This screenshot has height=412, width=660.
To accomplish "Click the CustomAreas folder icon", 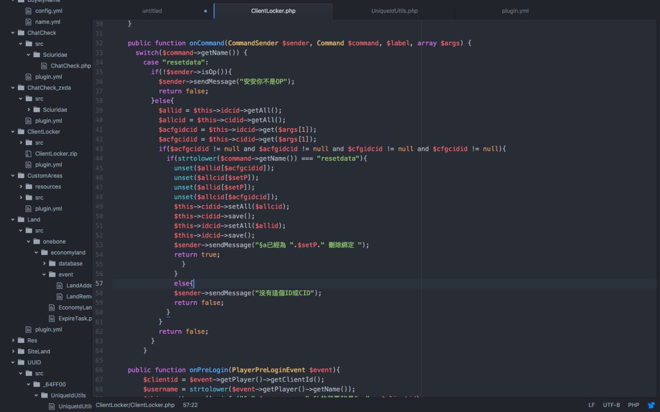I will [x=21, y=176].
